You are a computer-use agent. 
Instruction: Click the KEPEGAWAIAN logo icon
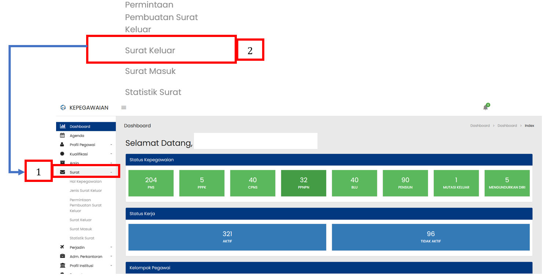(x=63, y=108)
